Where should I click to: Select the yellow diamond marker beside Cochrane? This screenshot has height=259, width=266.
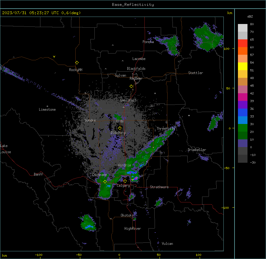coord(105,181)
